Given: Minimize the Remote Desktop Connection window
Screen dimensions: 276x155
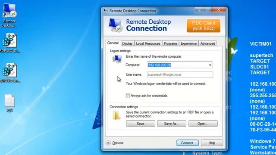Looking at the screenshot, I should [199, 10].
